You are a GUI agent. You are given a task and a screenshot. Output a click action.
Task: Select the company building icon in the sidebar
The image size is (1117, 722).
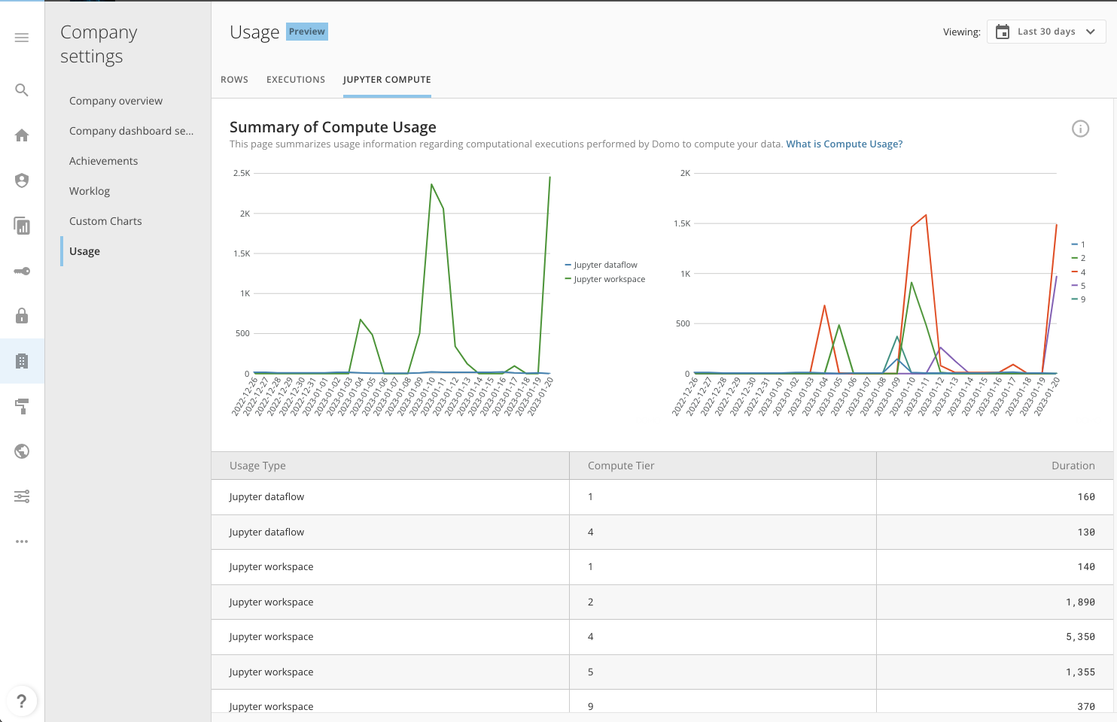click(x=21, y=361)
